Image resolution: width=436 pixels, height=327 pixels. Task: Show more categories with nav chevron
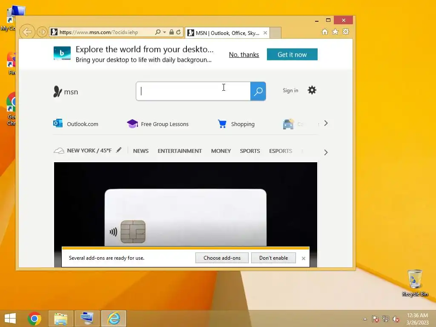(326, 152)
